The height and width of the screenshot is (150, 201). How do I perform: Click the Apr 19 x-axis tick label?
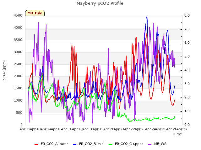pos(98,129)
